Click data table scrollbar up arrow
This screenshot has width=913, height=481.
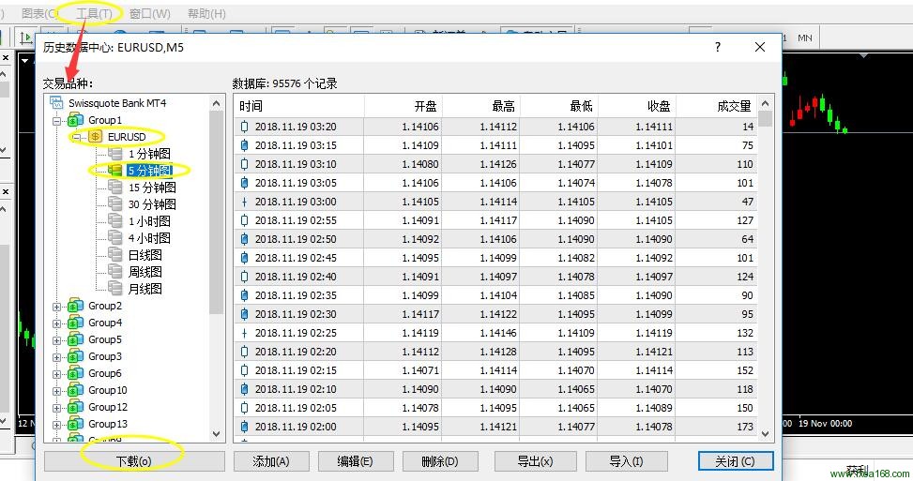click(765, 103)
